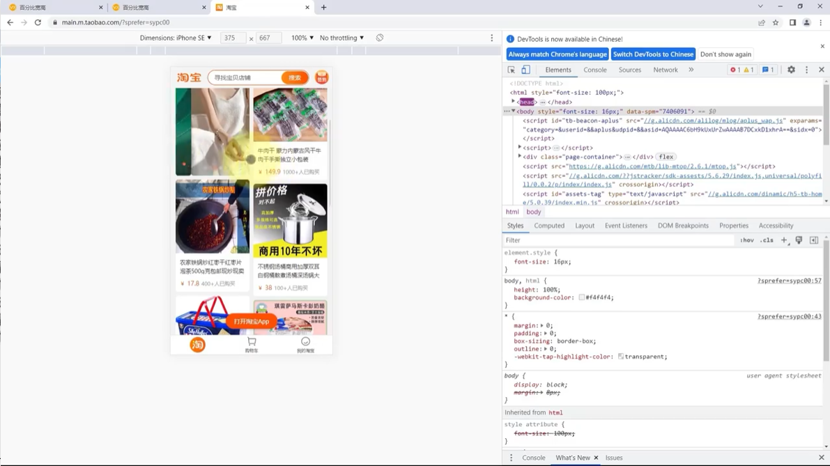The image size is (830, 466).
Task: Click the new style rule plus icon
Action: click(784, 240)
